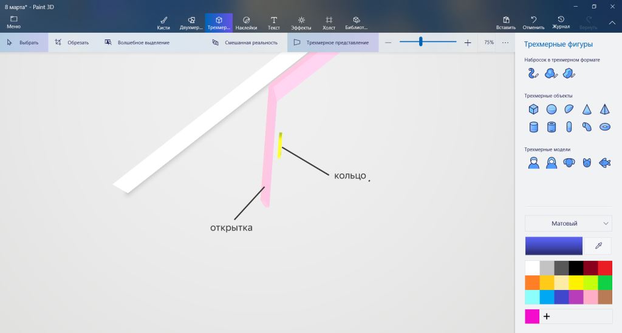This screenshot has width=622, height=333.
Task: Click the eyedropper color picker
Action: click(x=598, y=246)
